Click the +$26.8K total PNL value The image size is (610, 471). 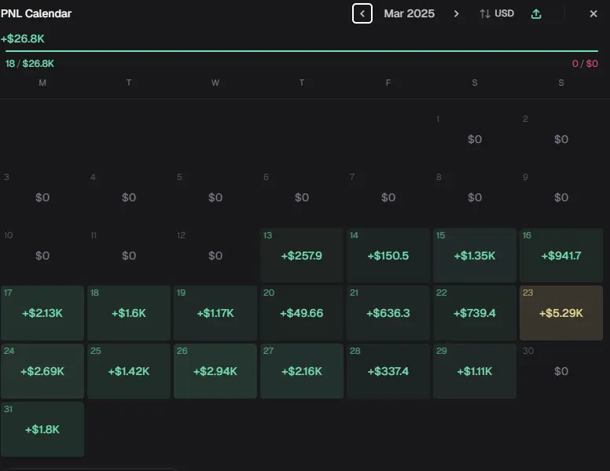coord(23,39)
